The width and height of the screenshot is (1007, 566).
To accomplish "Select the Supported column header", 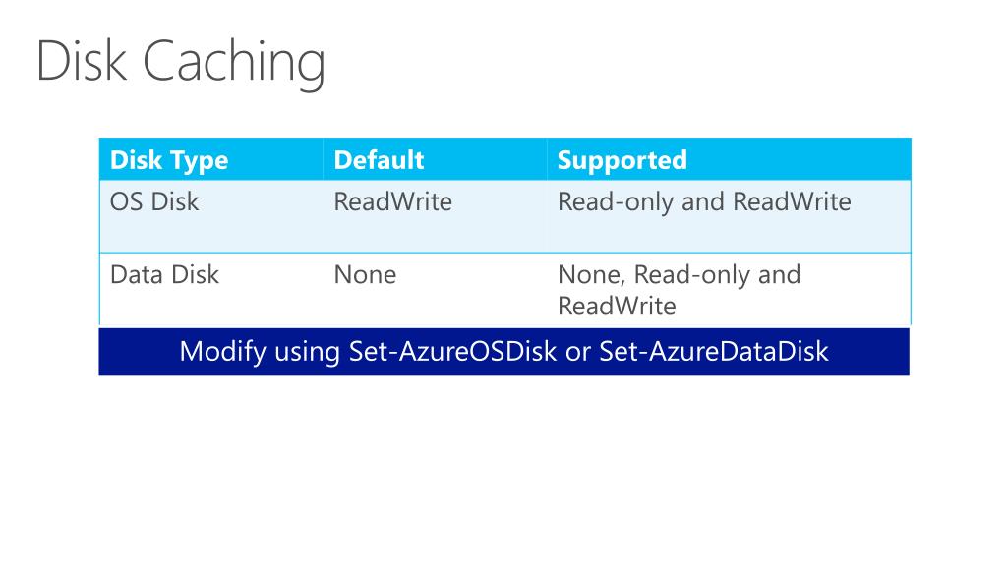I will 622,160.
